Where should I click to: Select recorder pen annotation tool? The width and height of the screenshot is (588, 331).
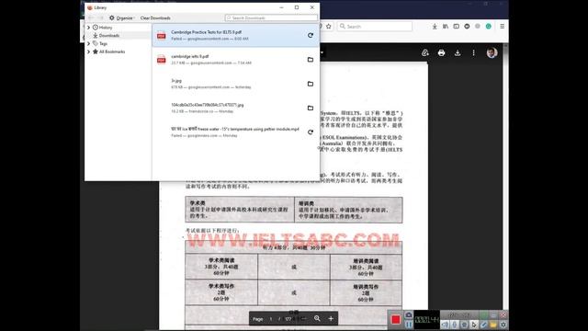click(484, 325)
